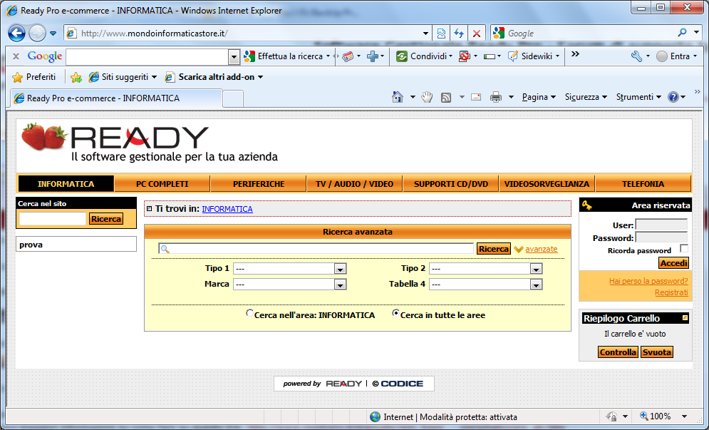Click the INFORMATICA breadcrumb link

(227, 209)
